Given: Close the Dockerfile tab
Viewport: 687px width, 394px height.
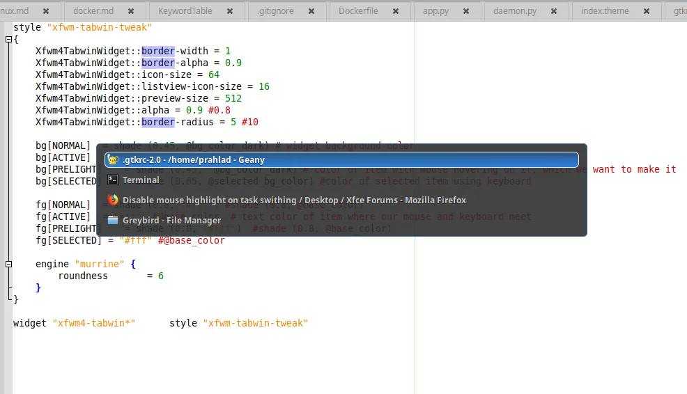Looking at the screenshot, I should click(x=396, y=11).
